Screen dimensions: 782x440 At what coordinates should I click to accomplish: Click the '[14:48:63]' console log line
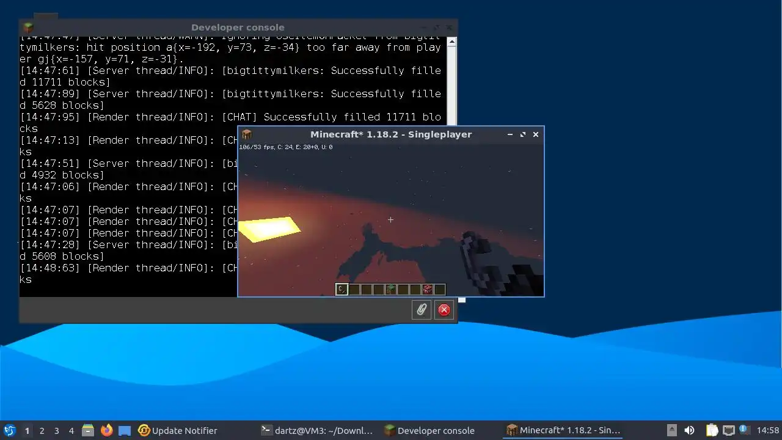(128, 268)
